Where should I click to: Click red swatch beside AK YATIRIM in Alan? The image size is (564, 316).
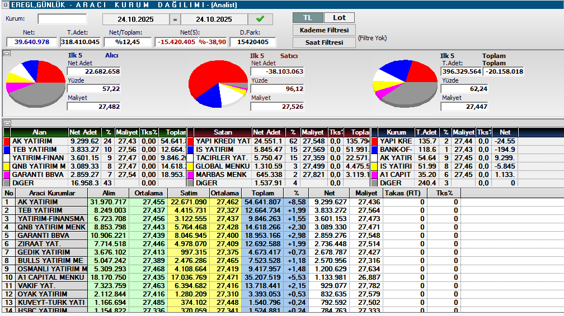click(x=7, y=141)
